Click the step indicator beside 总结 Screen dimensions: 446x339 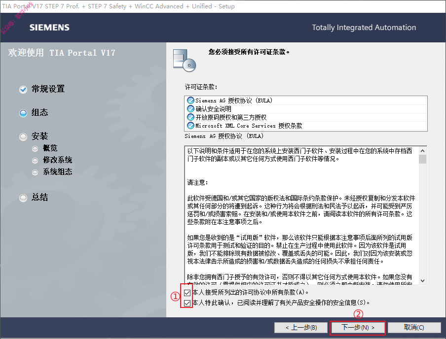23,198
